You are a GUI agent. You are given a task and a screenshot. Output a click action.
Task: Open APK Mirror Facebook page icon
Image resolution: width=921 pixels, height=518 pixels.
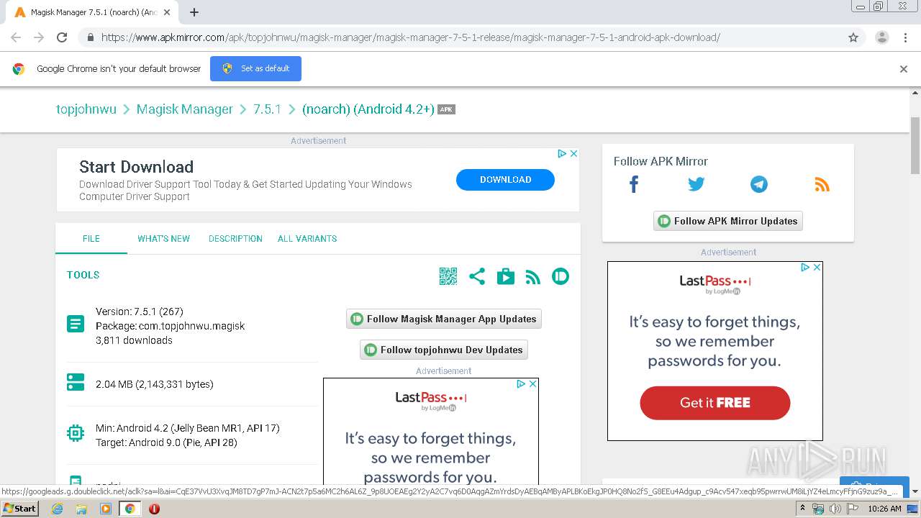pos(634,184)
